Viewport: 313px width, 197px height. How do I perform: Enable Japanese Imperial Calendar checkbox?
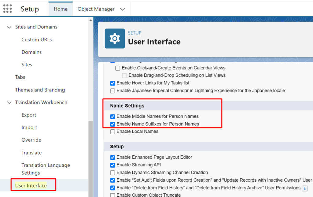point(112,91)
